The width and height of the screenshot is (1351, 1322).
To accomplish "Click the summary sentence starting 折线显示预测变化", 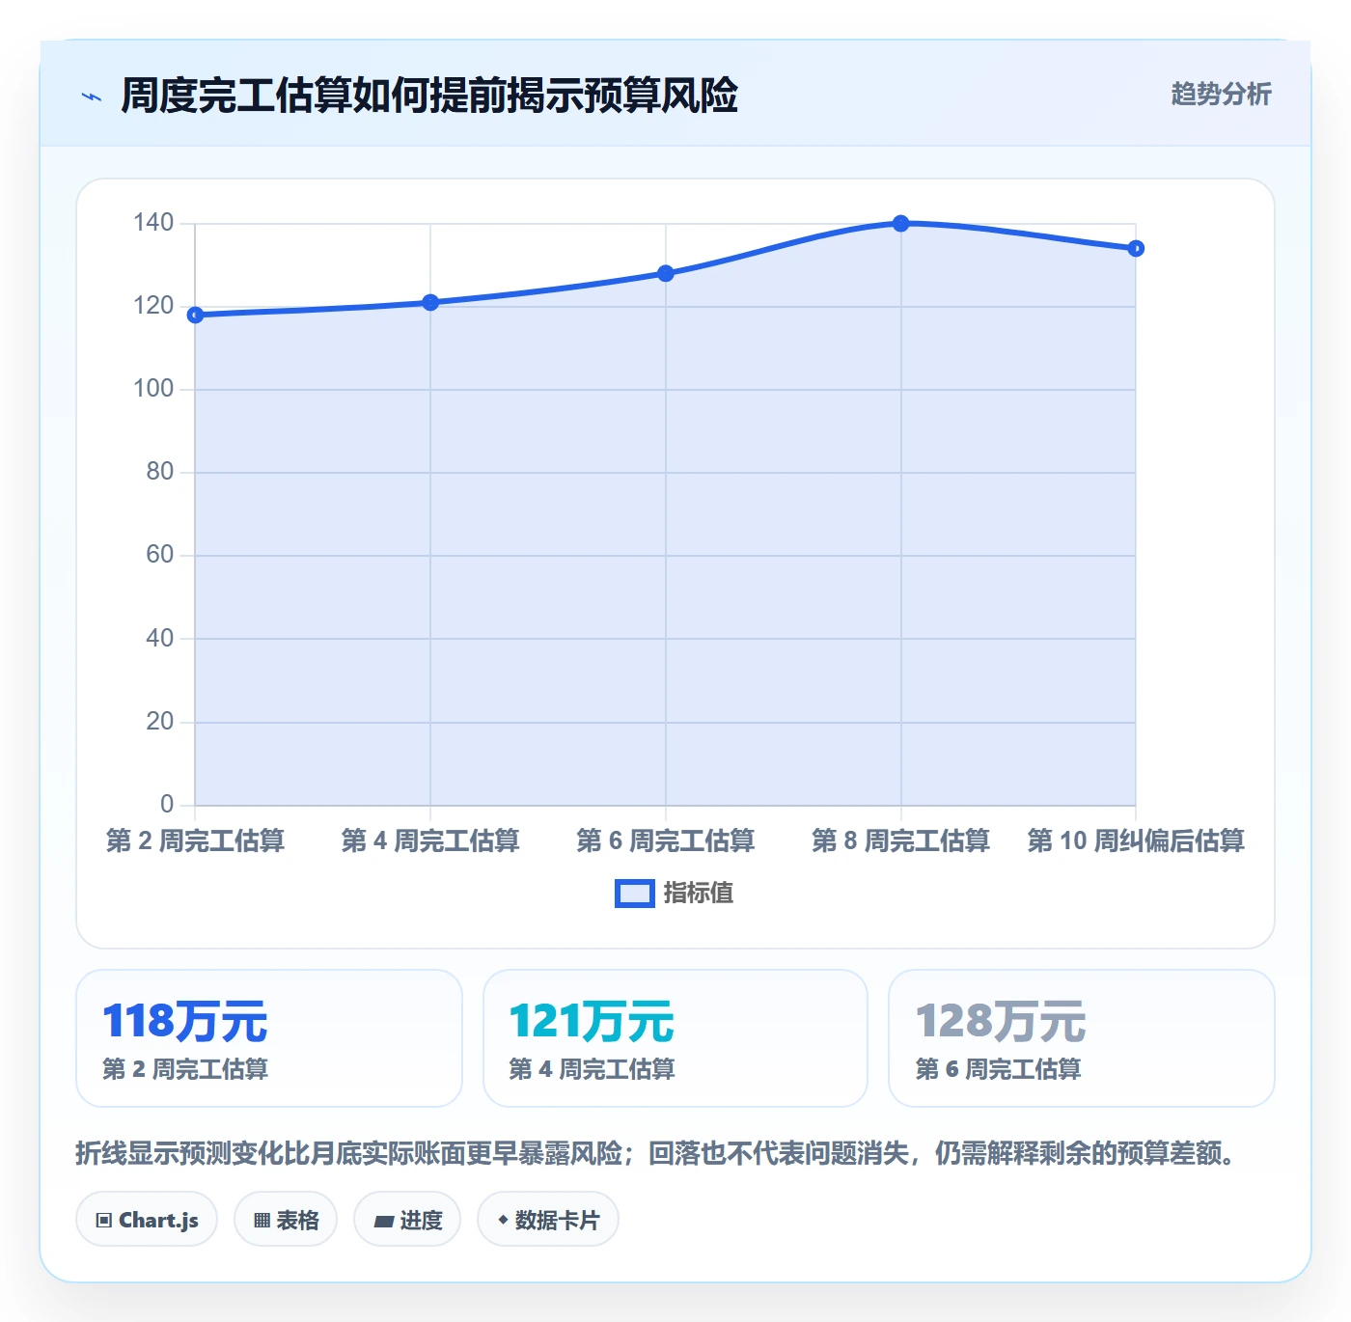I will tap(656, 1153).
